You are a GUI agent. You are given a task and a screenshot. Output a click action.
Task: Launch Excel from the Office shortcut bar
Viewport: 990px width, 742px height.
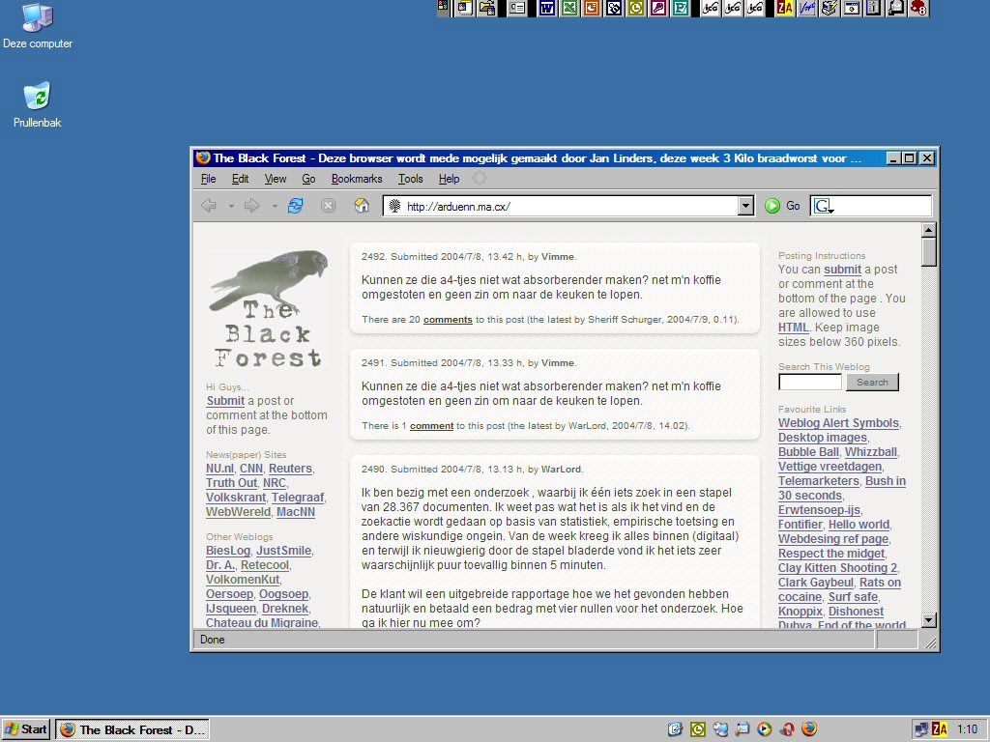[x=568, y=8]
